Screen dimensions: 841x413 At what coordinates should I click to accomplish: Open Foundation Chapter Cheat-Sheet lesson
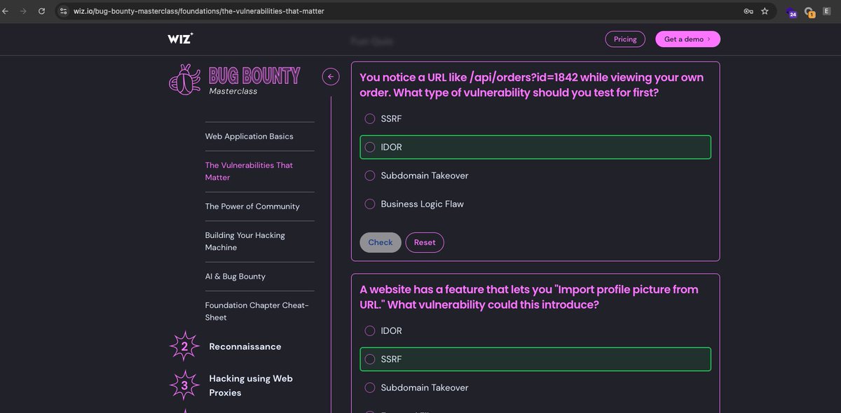tap(257, 311)
